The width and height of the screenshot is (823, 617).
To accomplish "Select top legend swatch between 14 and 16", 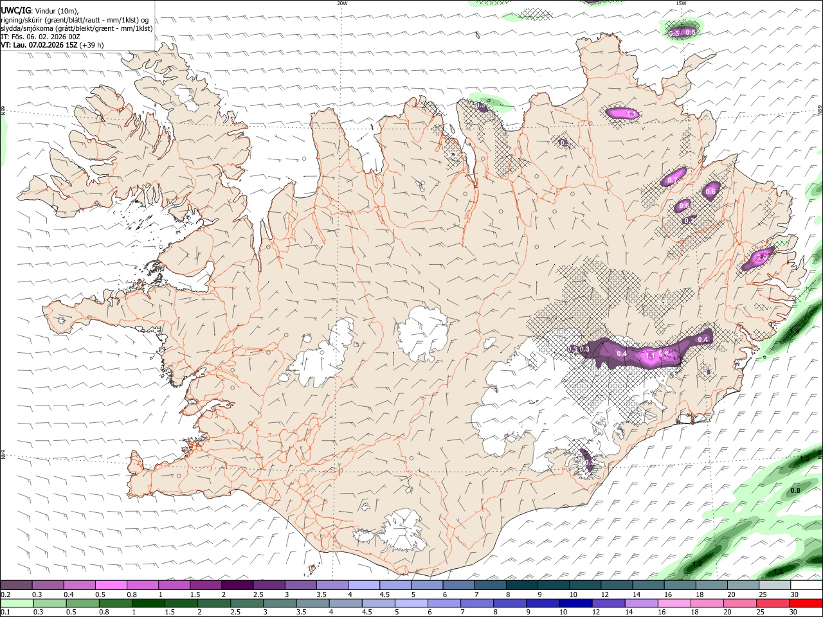I will [x=648, y=586].
